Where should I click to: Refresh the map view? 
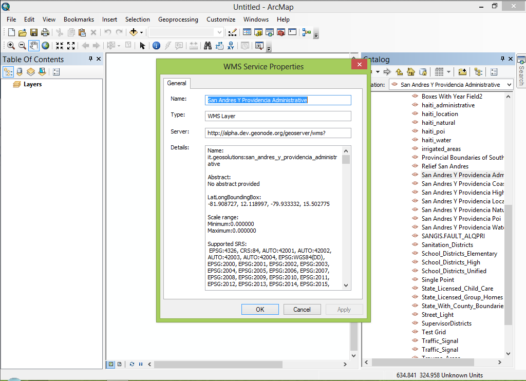point(132,364)
